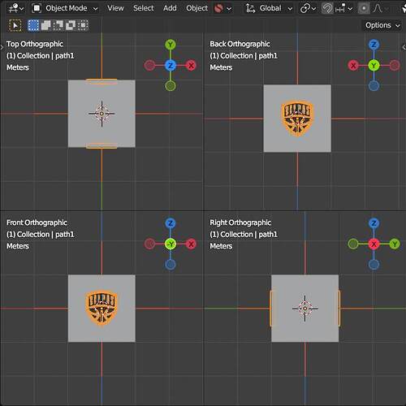Image resolution: width=406 pixels, height=406 pixels.
Task: Click the negative Y circle in Top gizmo
Action: 171,86
